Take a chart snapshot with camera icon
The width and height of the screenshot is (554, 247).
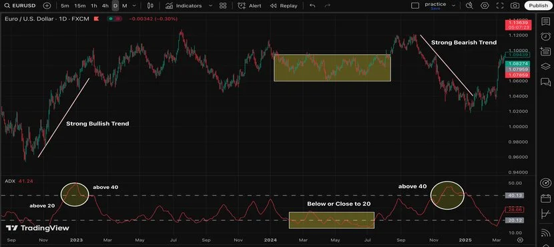pyautogui.click(x=515, y=5)
